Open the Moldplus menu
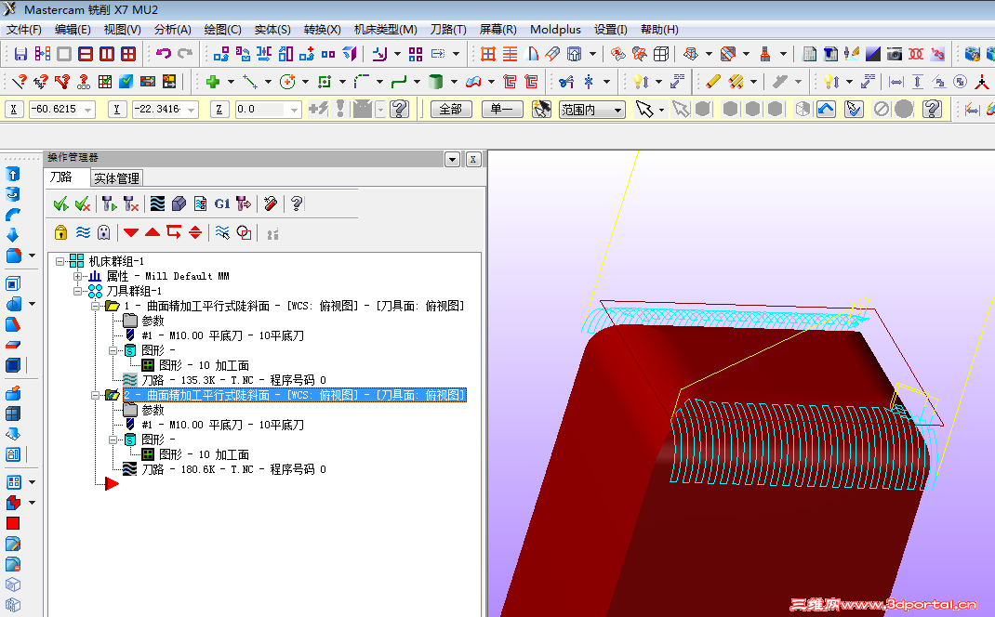995x617 pixels. [x=555, y=29]
